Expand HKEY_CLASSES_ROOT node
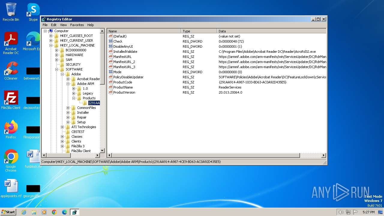384x216 pixels. [x=51, y=36]
